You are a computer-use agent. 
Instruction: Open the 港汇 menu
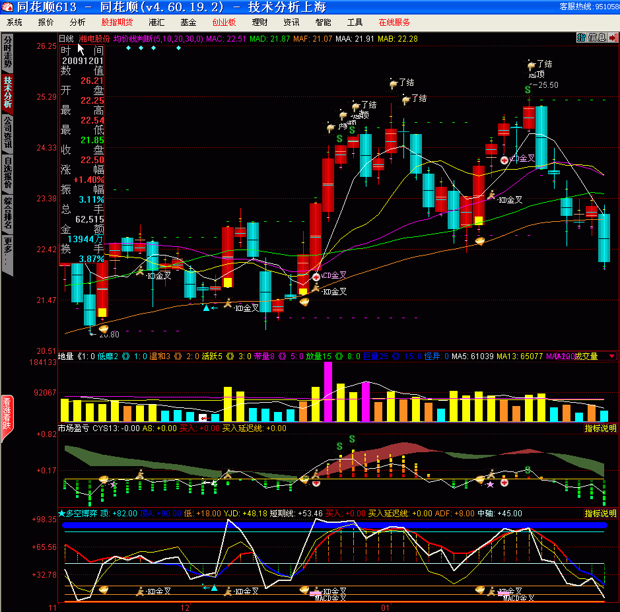(156, 22)
